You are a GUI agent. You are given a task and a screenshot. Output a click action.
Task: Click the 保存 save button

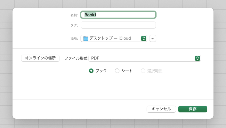point(193,109)
